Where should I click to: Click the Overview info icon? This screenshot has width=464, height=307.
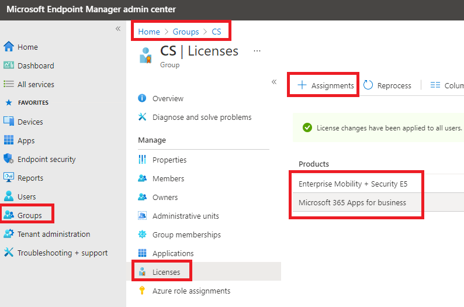[x=142, y=98]
